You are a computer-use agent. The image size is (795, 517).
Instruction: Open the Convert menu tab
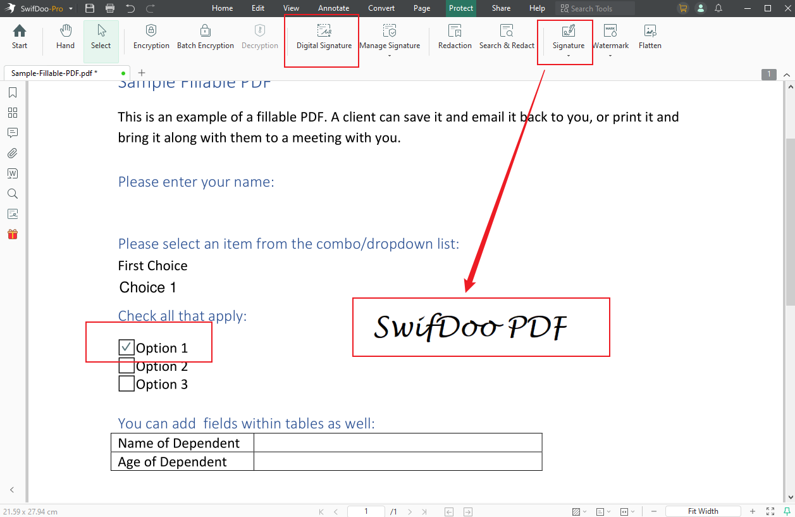(381, 8)
